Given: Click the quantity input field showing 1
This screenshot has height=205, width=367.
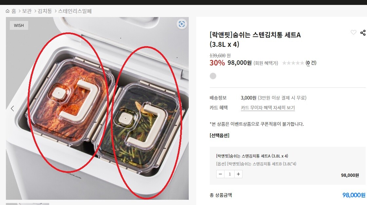Looking at the screenshot, I should pyautogui.click(x=229, y=174).
